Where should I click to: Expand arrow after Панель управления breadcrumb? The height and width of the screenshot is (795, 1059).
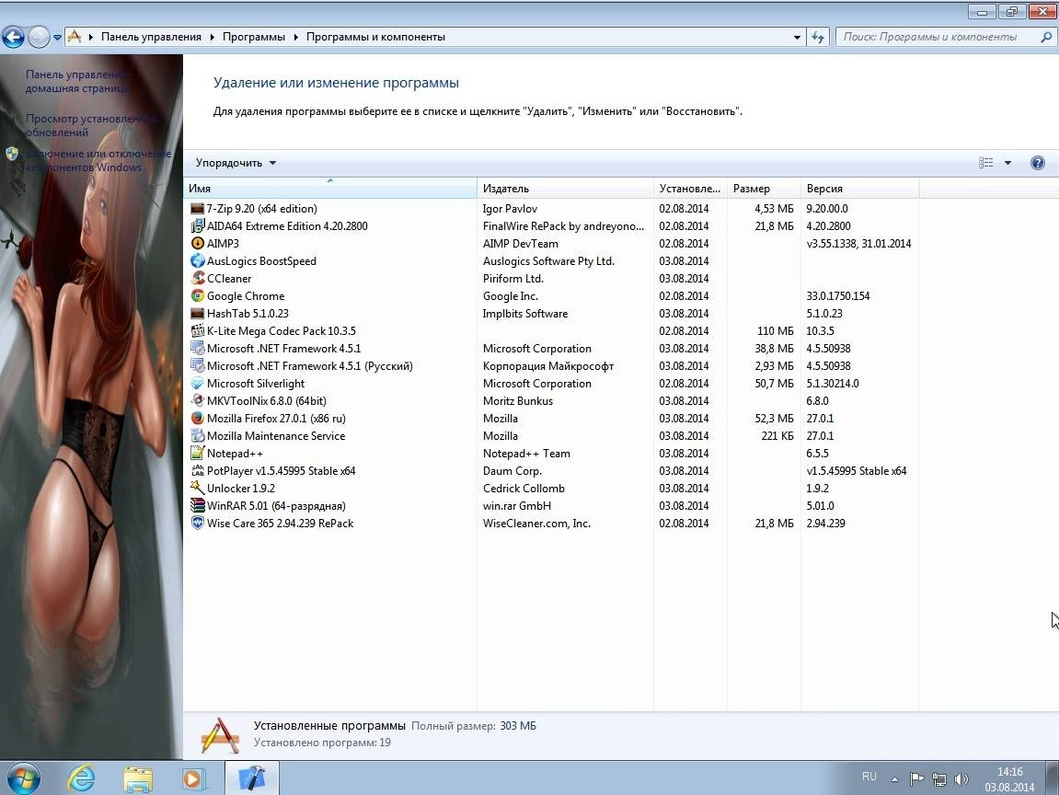coord(212,37)
